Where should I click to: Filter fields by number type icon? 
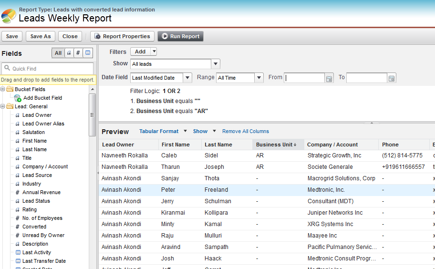pos(78,53)
